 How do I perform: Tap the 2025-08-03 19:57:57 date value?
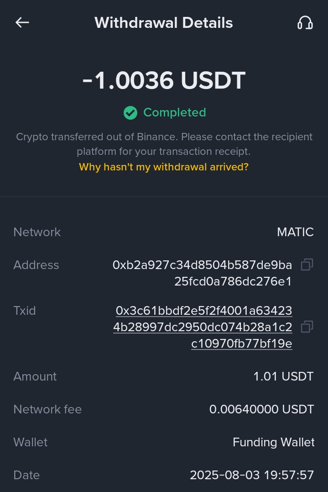pyautogui.click(x=252, y=475)
